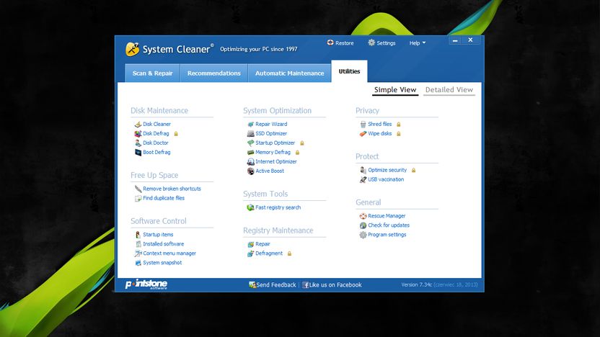The height and width of the screenshot is (337, 600).
Task: Launch the Repair Wizard link
Action: (x=271, y=124)
